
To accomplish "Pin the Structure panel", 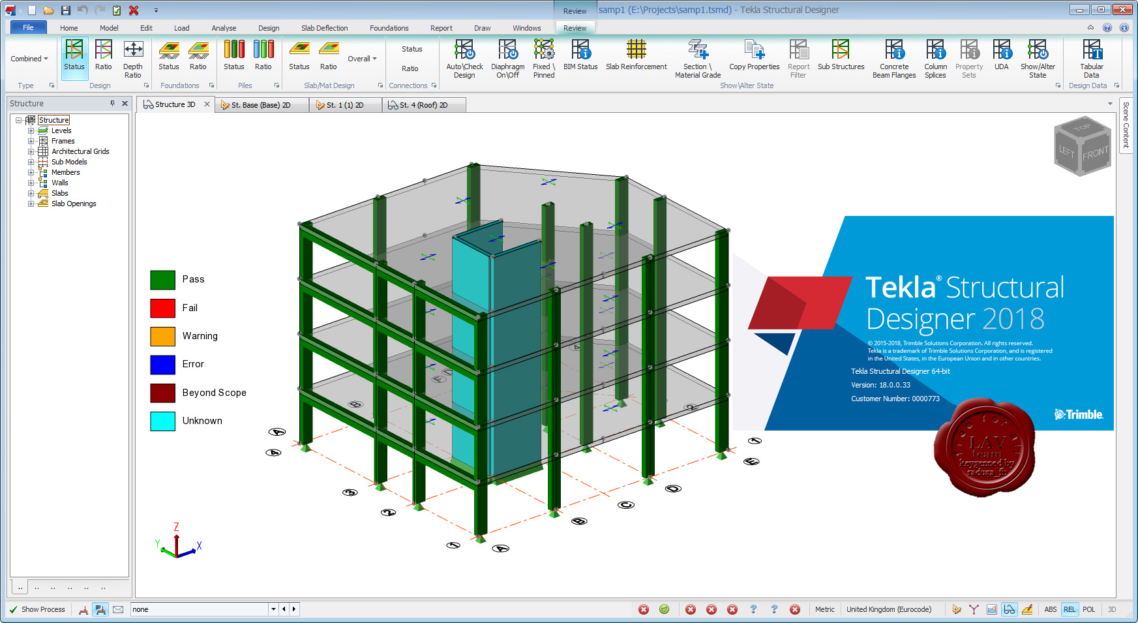I will pos(112,103).
